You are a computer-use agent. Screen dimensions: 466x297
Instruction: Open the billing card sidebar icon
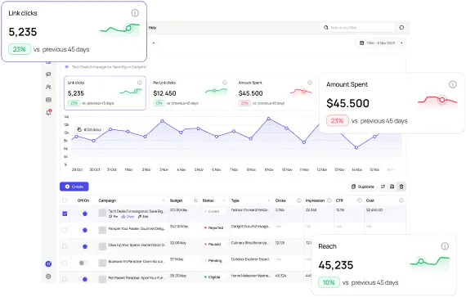click(48, 100)
